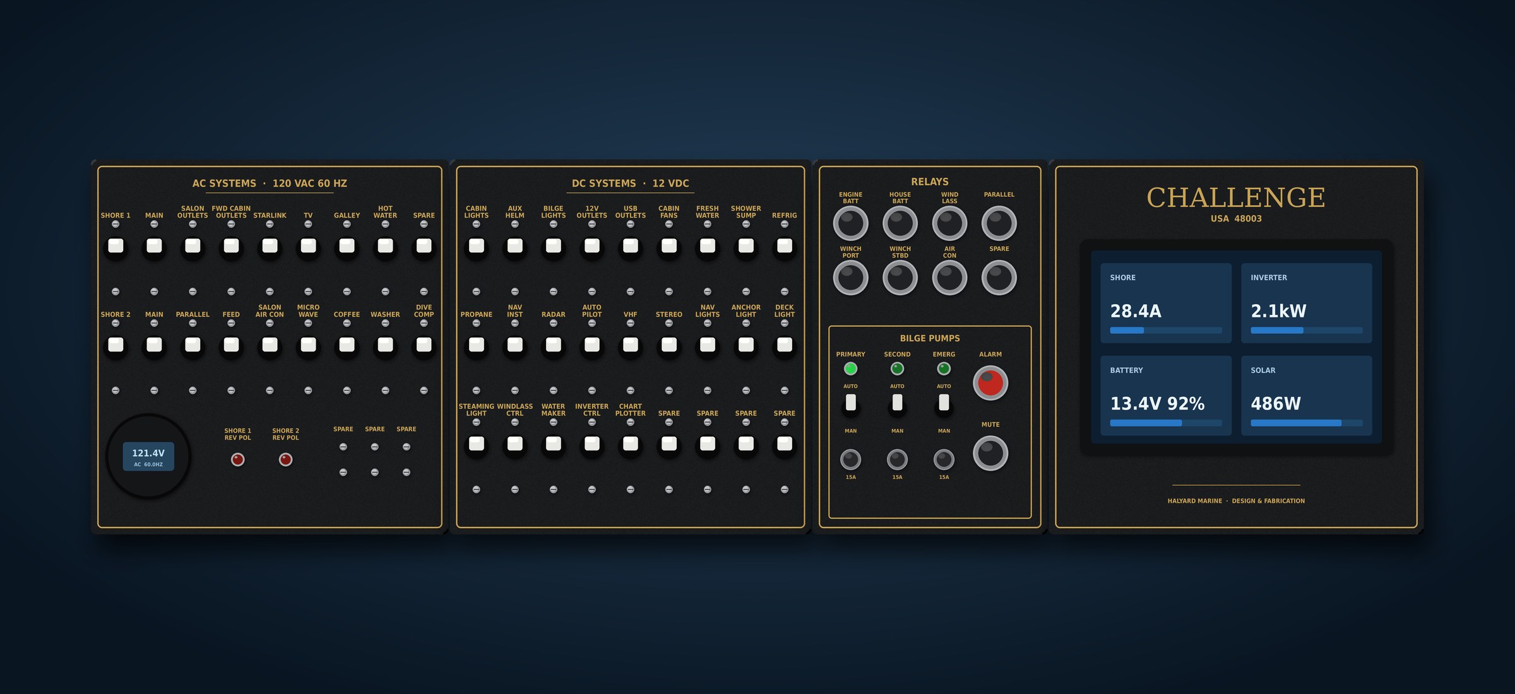Push the AIR CON relay button

pos(949,278)
